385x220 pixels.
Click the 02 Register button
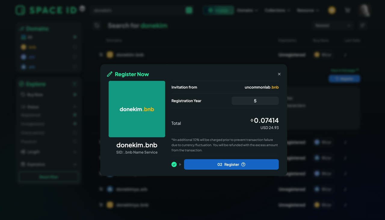[x=231, y=164]
